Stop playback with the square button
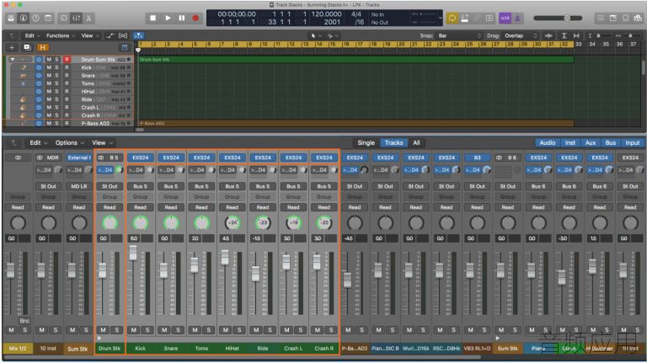647x363 pixels. pos(153,19)
